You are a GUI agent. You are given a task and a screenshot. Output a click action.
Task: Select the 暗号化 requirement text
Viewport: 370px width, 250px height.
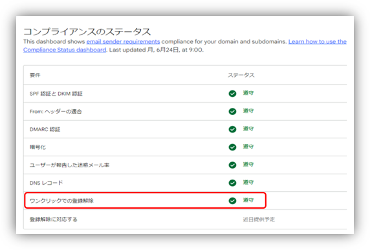click(38, 147)
